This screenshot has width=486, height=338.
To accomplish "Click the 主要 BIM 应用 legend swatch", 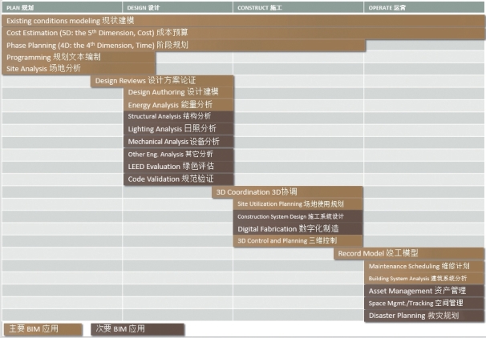I will coord(43,329).
